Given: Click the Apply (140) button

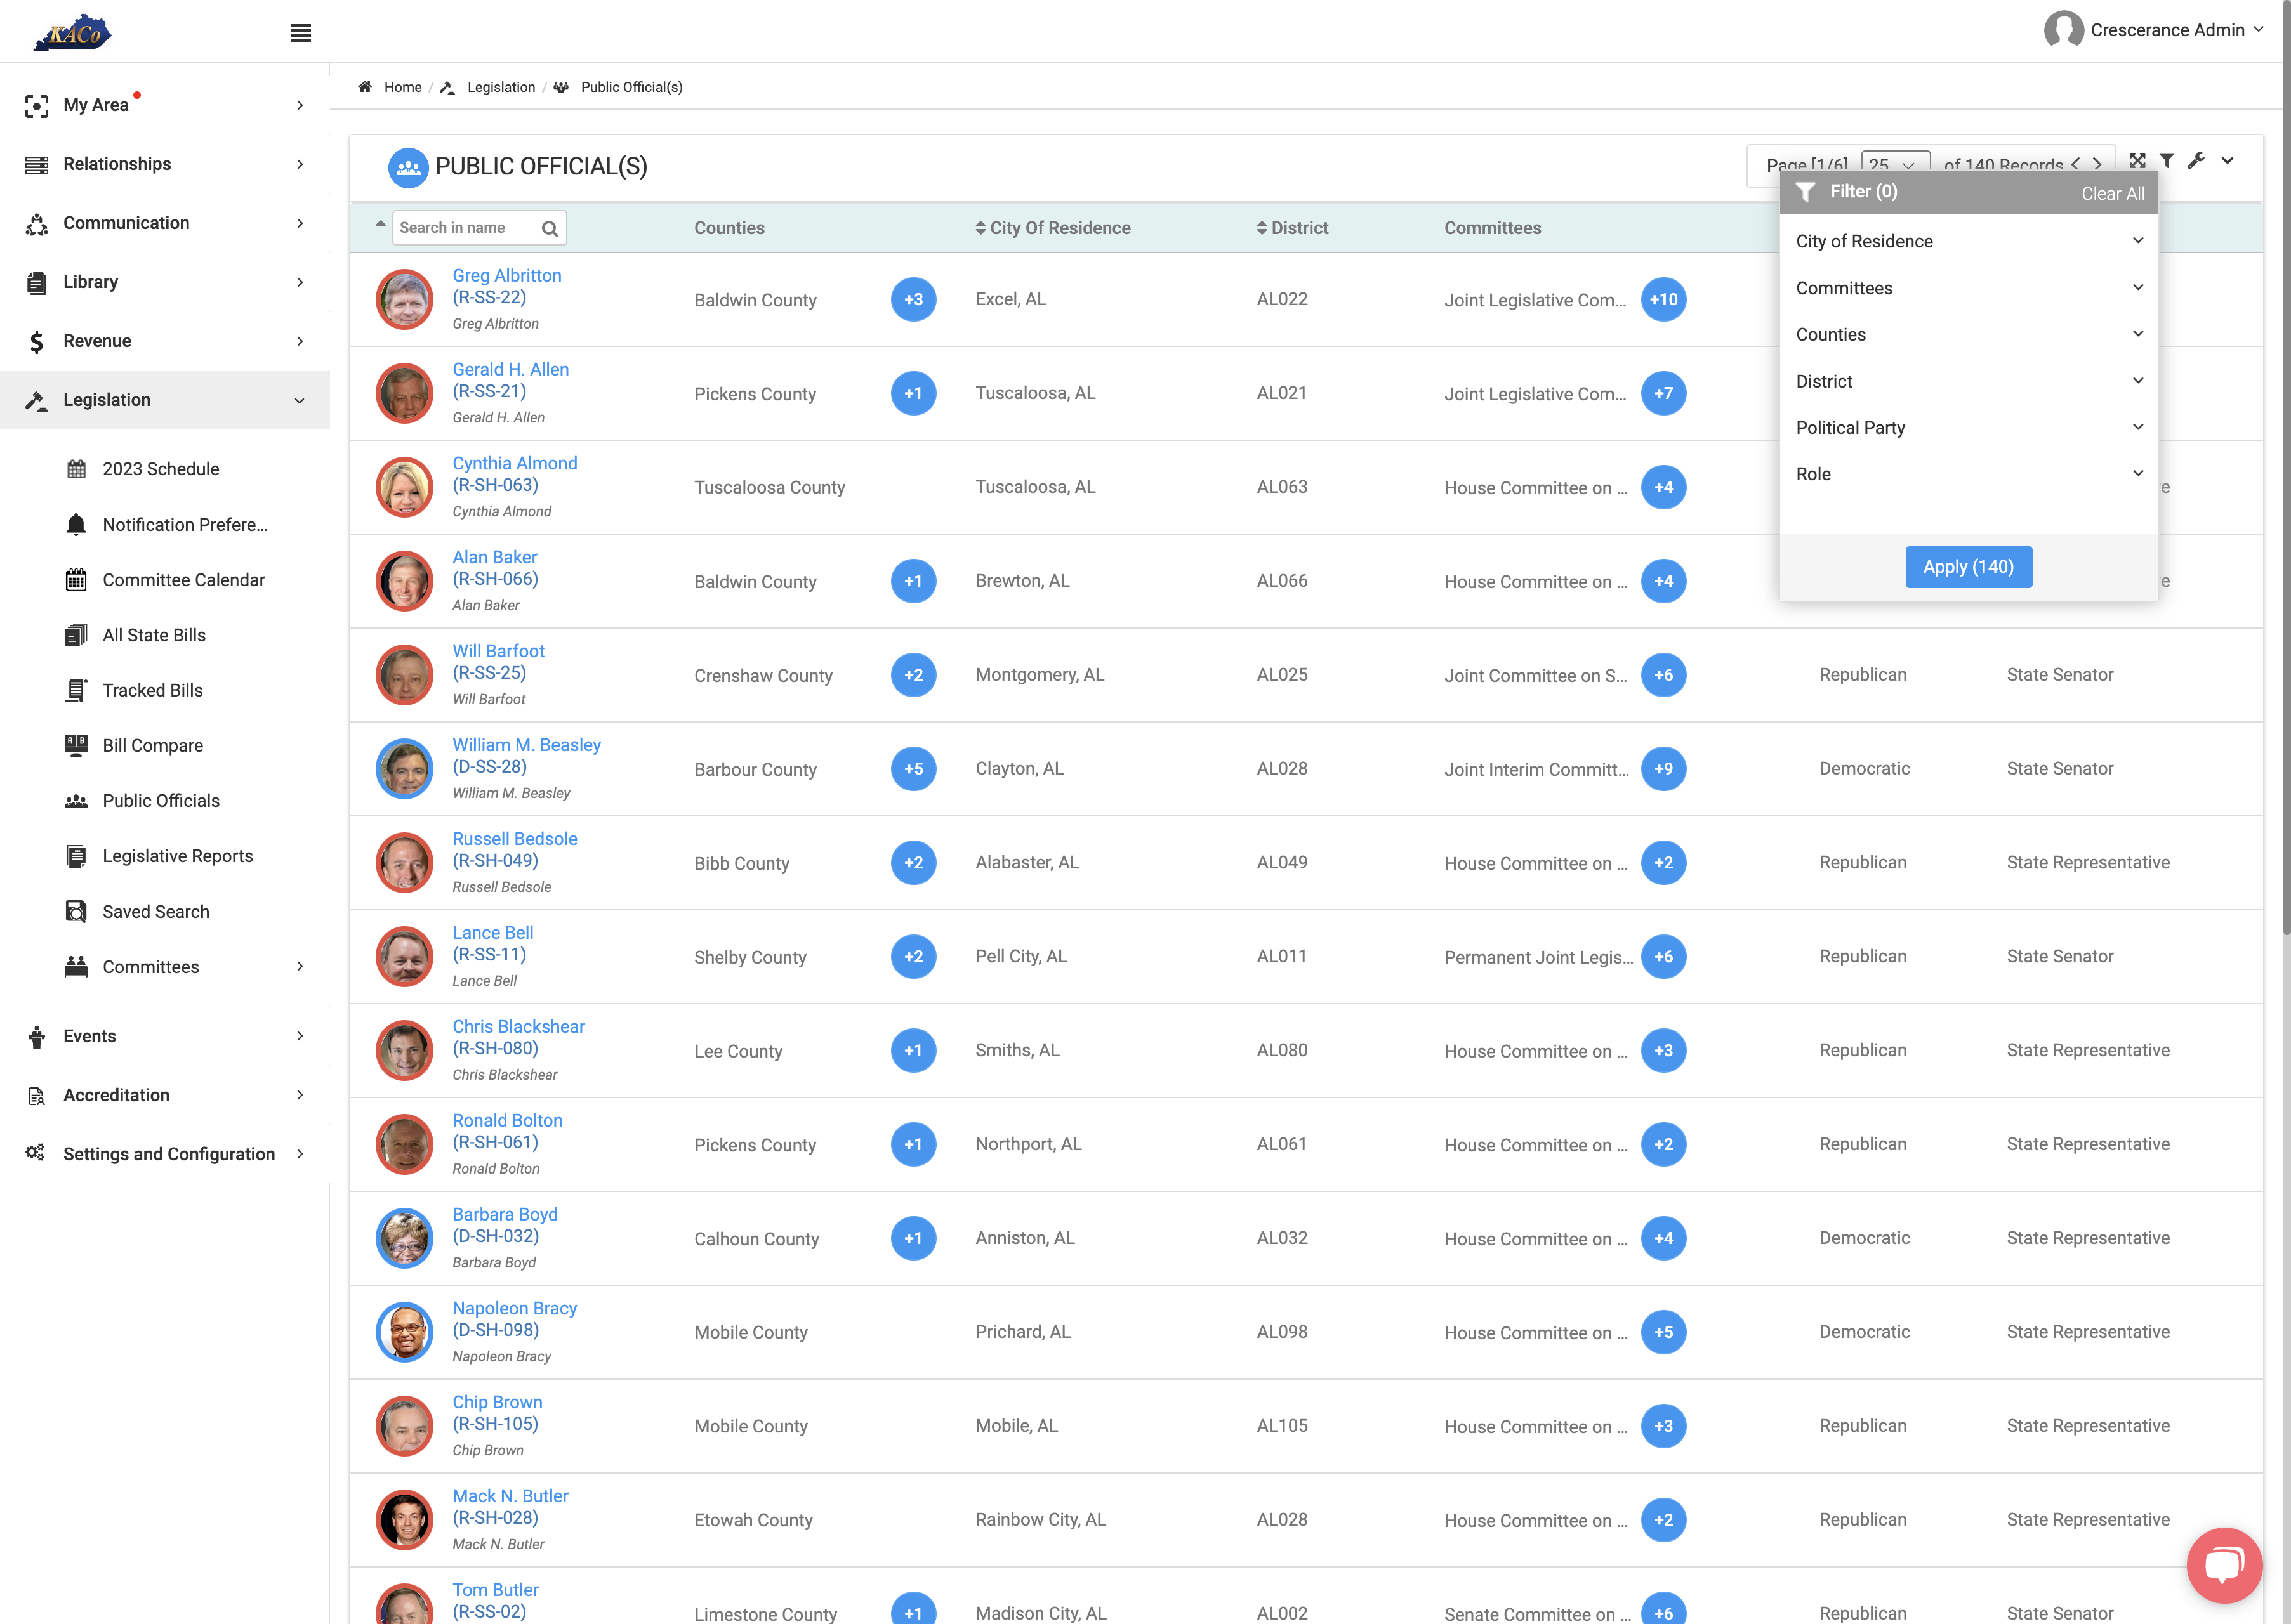Looking at the screenshot, I should tap(1968, 567).
